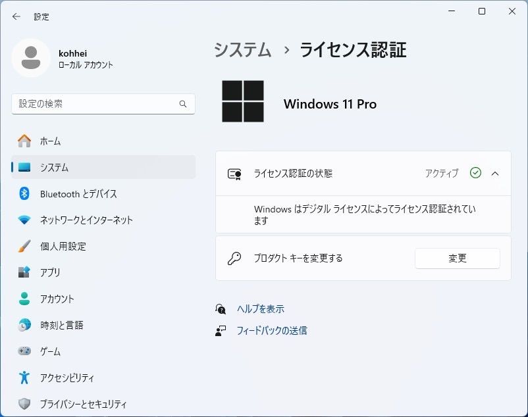The width and height of the screenshot is (528, 417).
Task: Click the フィードバックの送信 link
Action: (271, 330)
